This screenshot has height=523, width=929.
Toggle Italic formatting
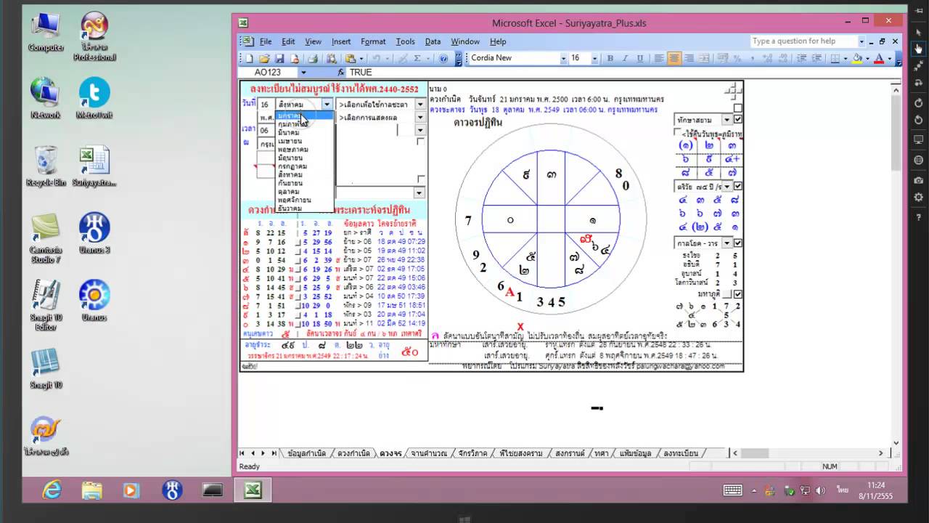[x=625, y=59]
